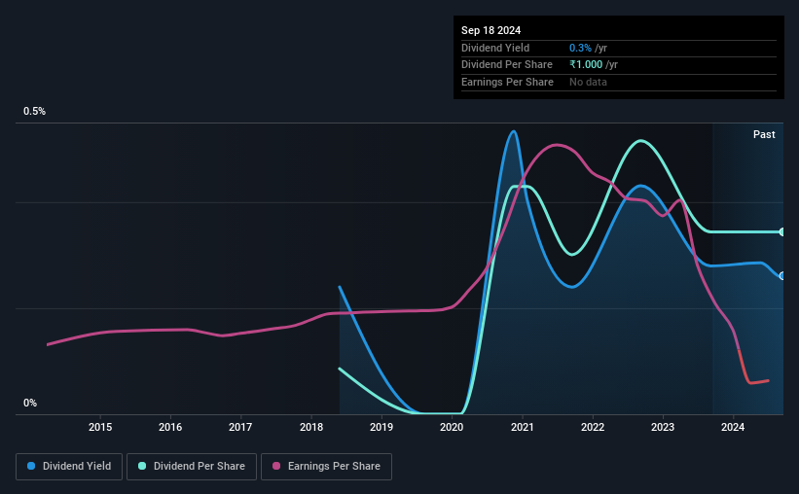Click the 2022 x-axis label

click(593, 427)
